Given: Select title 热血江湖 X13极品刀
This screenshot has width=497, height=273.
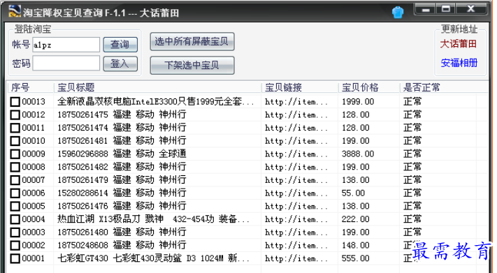Looking at the screenshot, I should pyautogui.click(x=153, y=219).
